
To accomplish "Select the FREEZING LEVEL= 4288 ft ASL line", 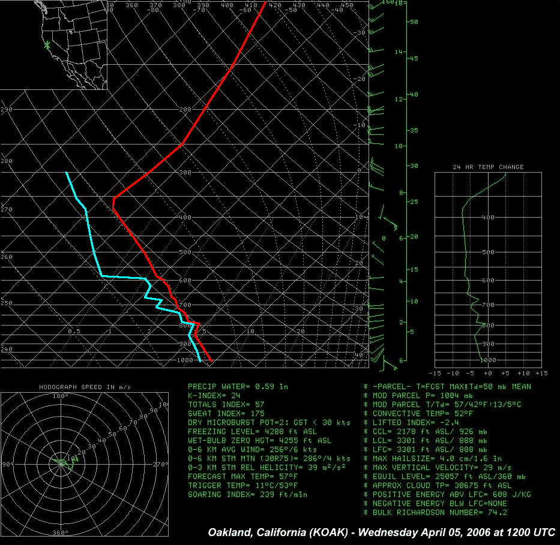I will pos(252,432).
